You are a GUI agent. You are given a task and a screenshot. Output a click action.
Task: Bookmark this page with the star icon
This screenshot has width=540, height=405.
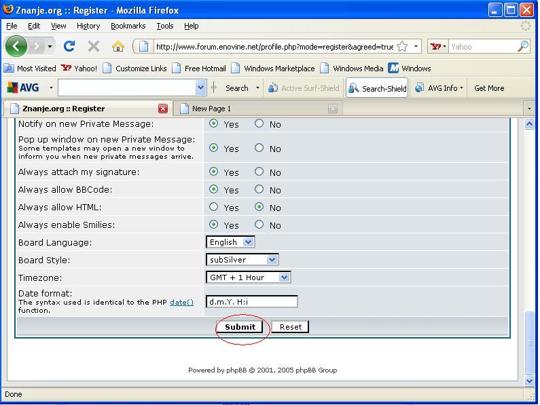coord(402,46)
